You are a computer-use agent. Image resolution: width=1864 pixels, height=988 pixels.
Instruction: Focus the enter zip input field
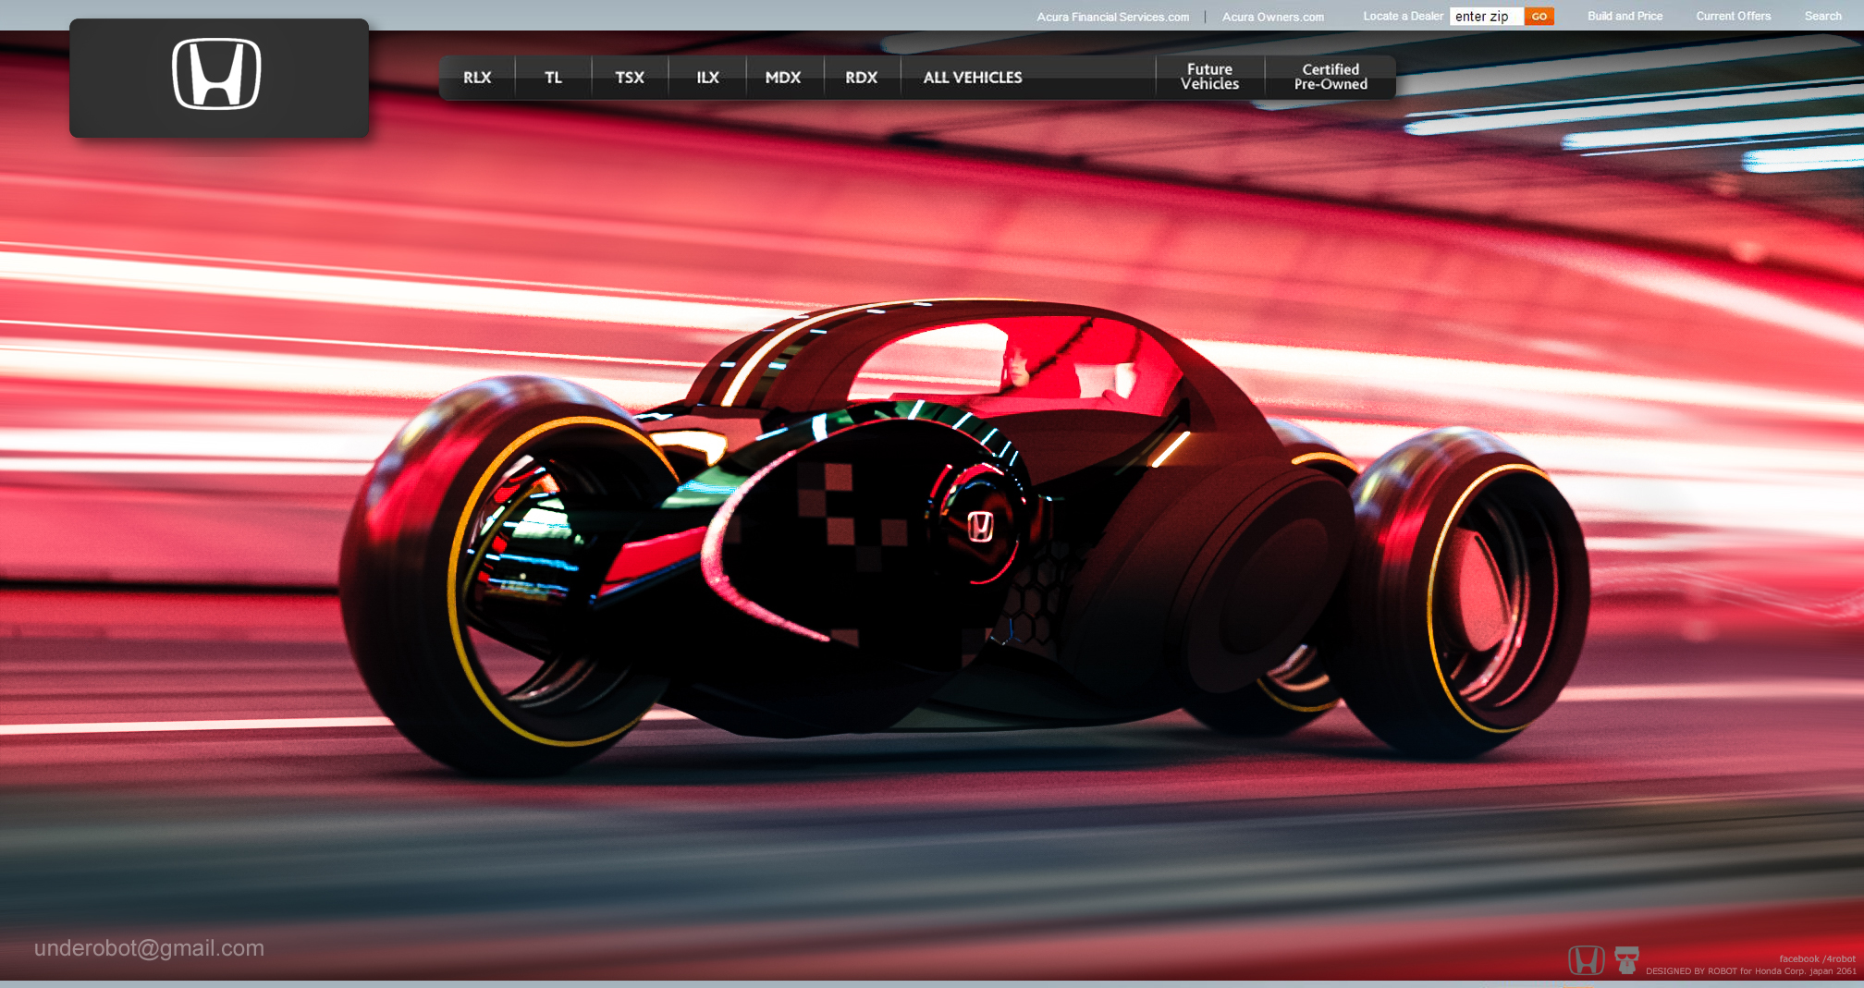pyautogui.click(x=1486, y=17)
